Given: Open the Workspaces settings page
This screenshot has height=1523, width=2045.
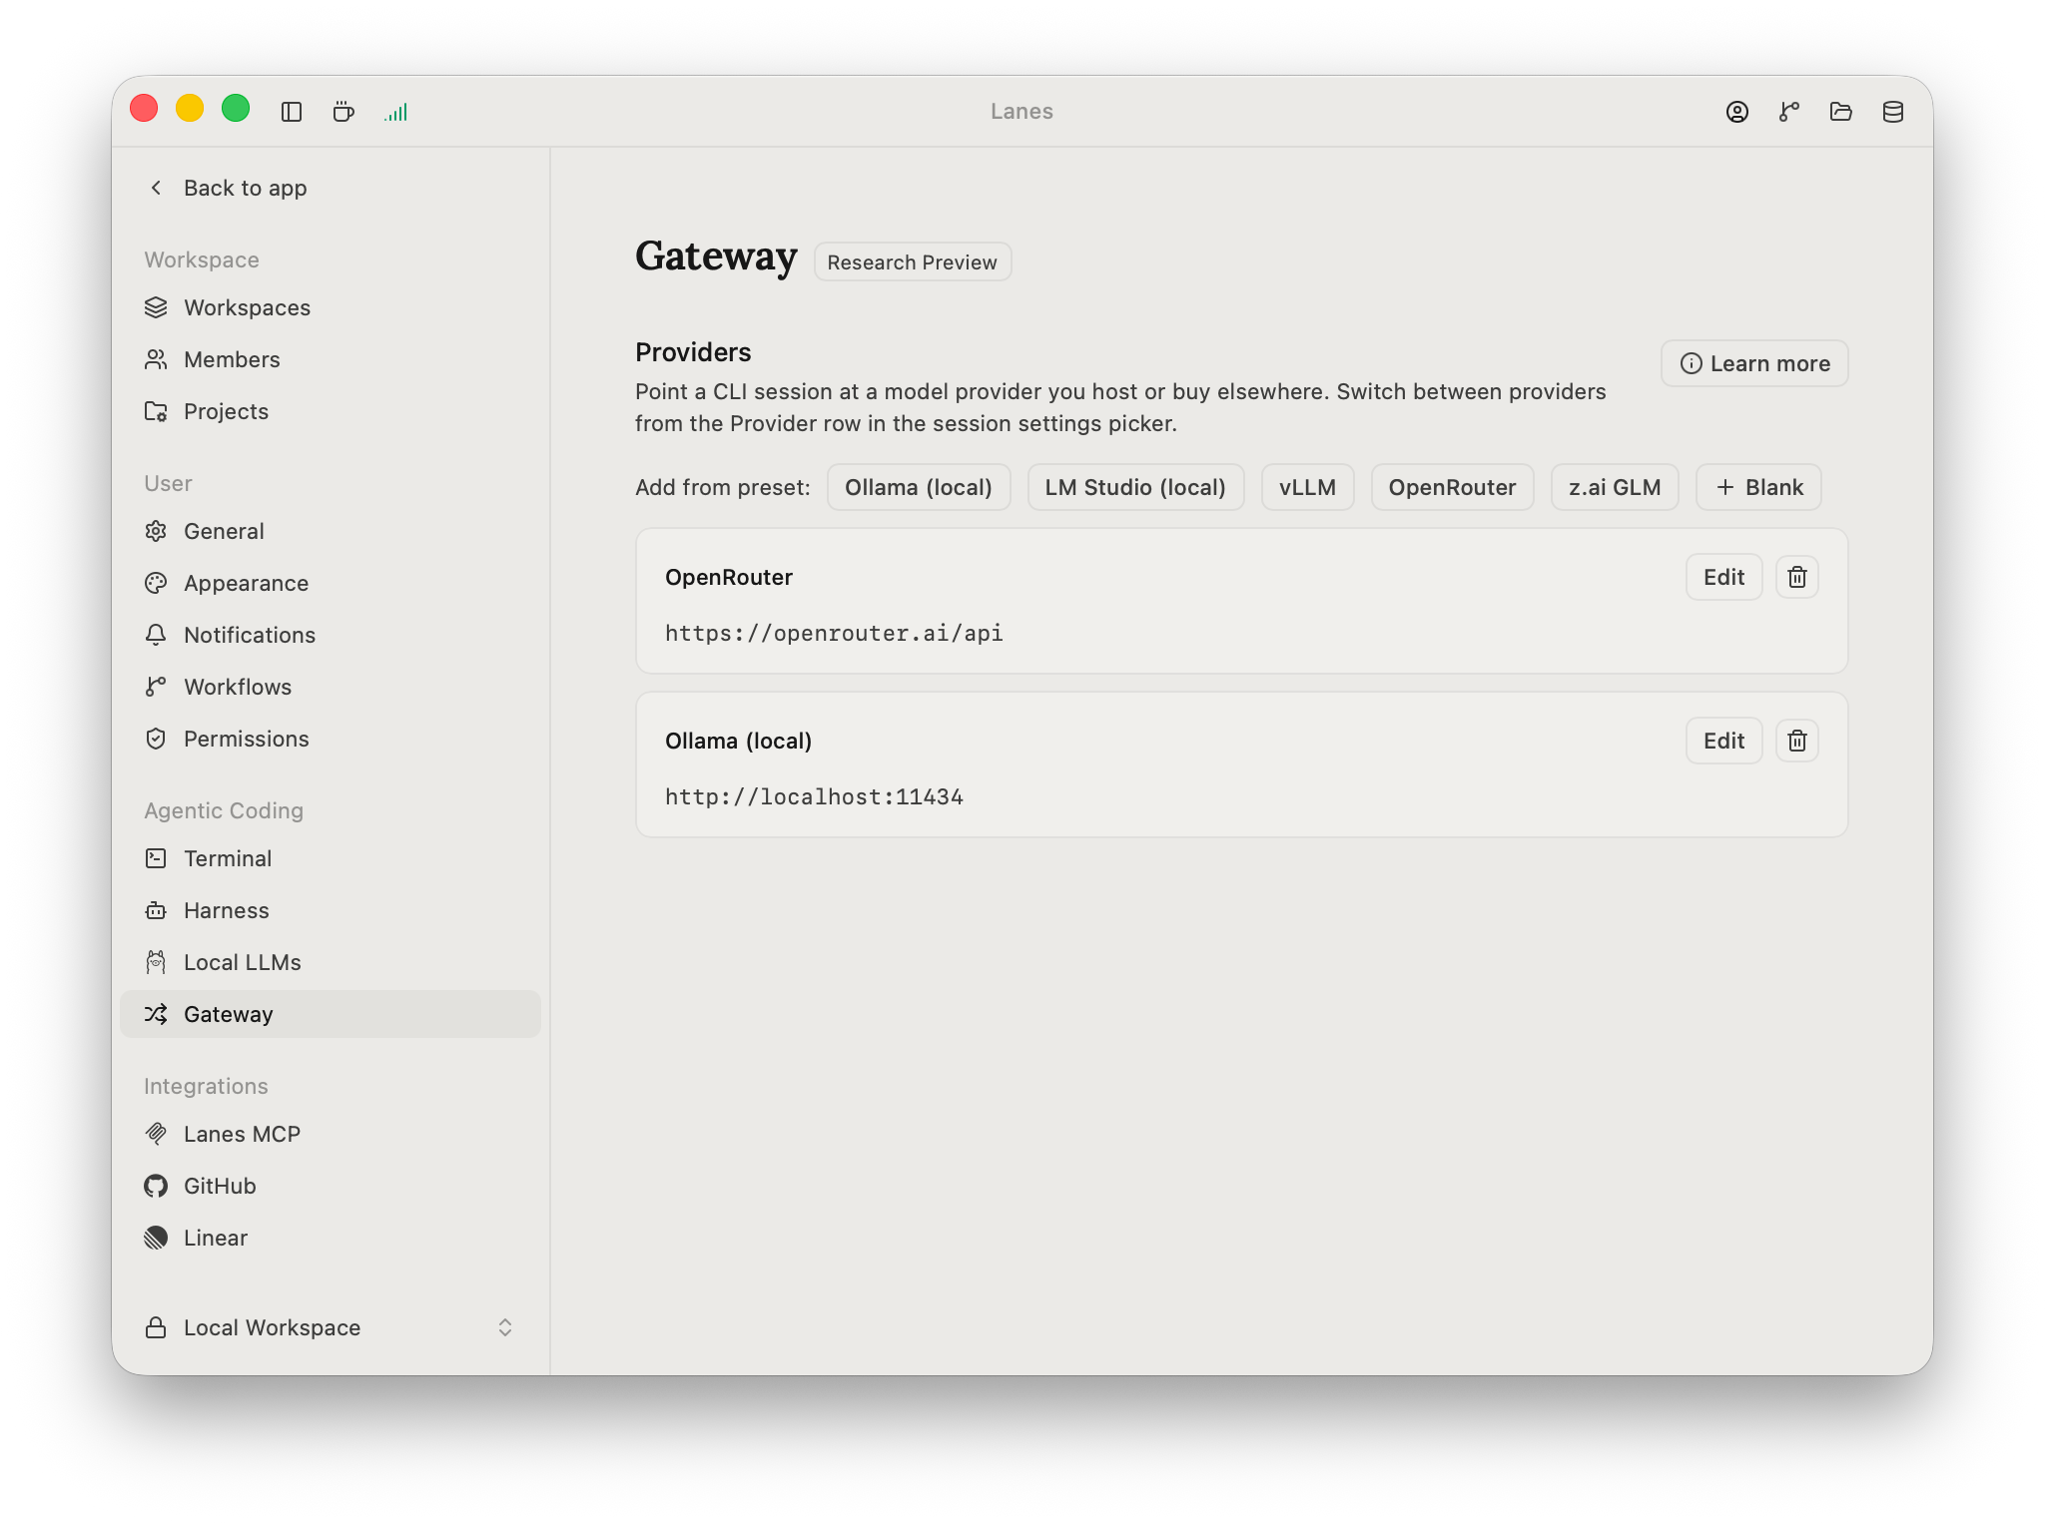Looking at the screenshot, I should tap(331, 307).
